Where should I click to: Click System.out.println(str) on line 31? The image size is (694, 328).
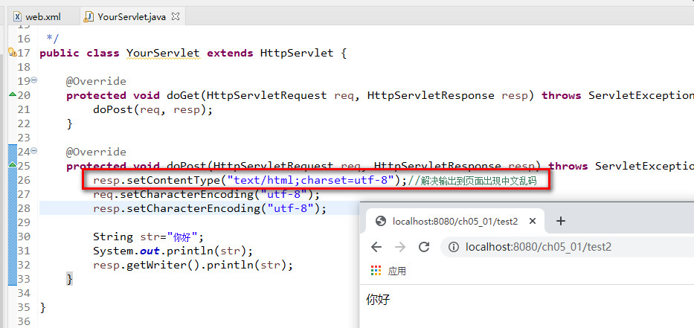[173, 251]
